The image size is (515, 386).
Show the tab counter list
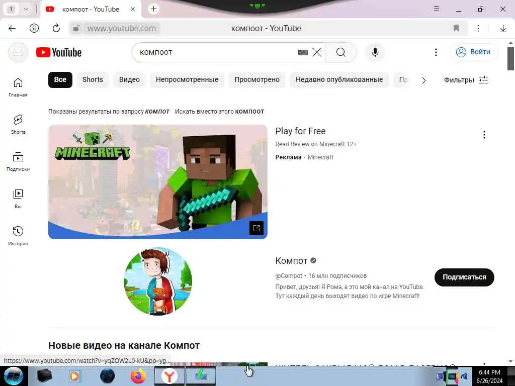pos(11,9)
